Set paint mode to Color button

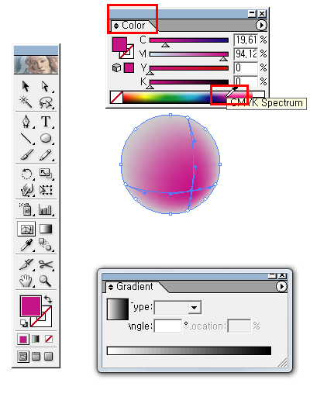(x=23, y=340)
